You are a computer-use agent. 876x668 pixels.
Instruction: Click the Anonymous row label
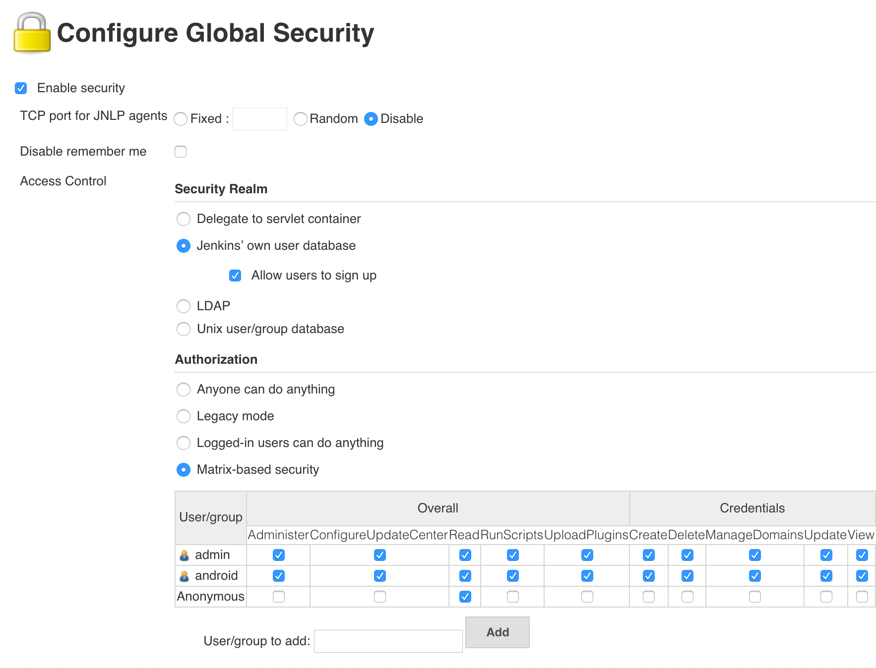tap(211, 597)
